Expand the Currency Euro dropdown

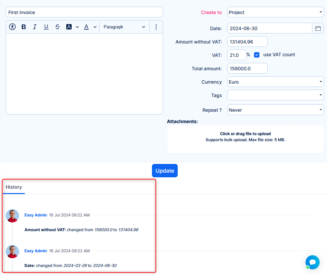tap(275, 82)
